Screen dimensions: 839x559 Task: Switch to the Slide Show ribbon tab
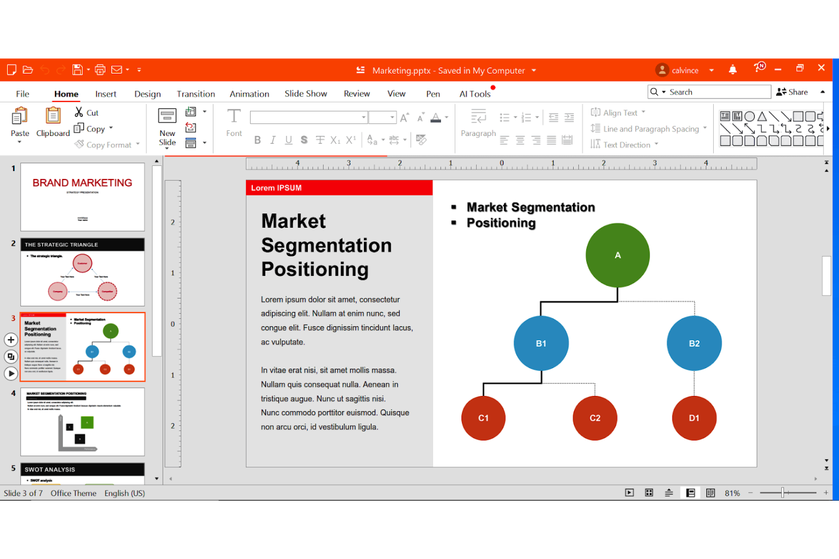(306, 93)
